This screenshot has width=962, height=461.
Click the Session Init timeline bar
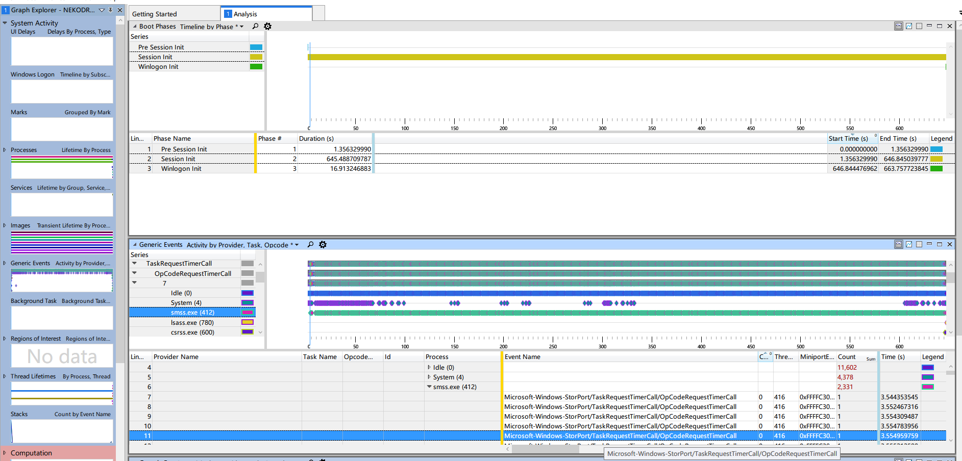(627, 57)
